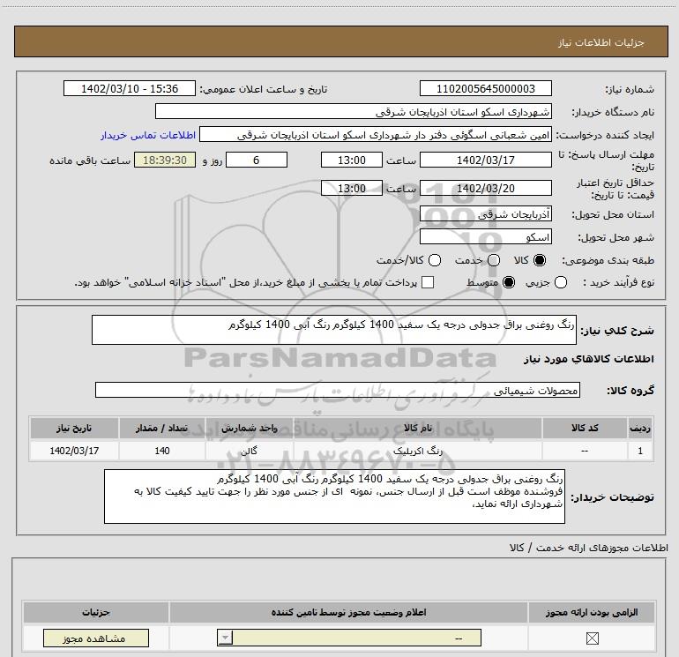679x657 pixels.
Task: Click the delivery city field اسکو
Action: [485, 237]
